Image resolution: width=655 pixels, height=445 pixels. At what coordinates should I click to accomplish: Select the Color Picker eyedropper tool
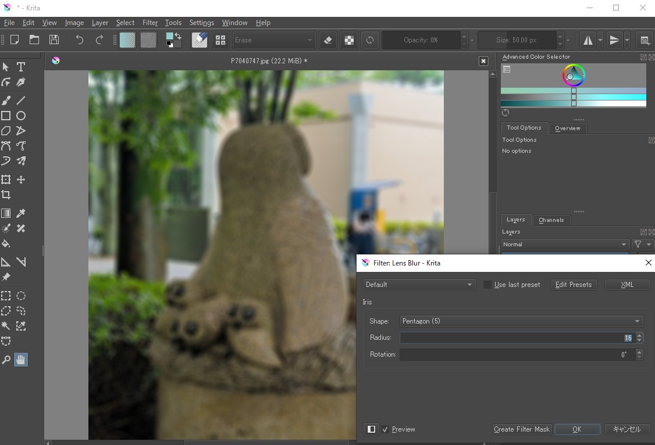point(21,213)
